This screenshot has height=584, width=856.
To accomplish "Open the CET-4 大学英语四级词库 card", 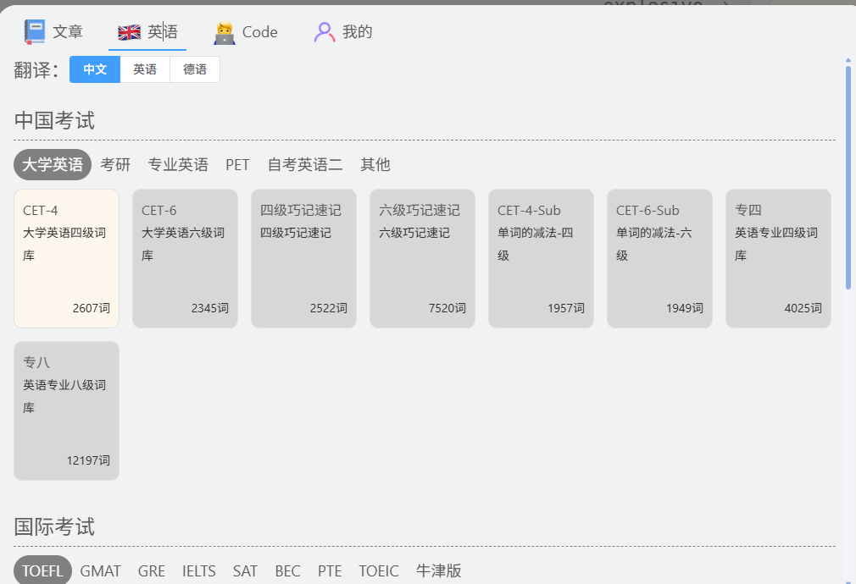I will 67,258.
